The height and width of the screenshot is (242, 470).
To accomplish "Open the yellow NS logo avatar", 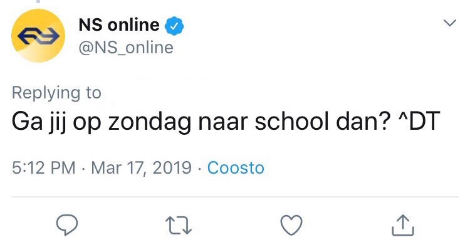I will pos(38,36).
